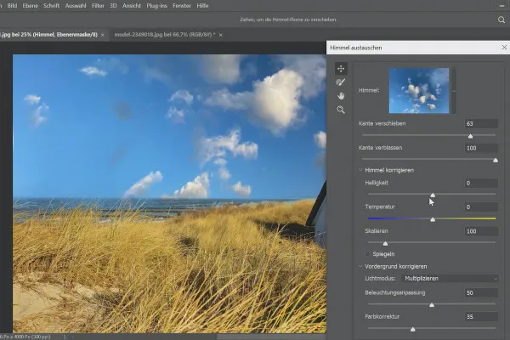Toggle the Spiegeln checkbox
The height and width of the screenshot is (340, 510).
pos(367,254)
